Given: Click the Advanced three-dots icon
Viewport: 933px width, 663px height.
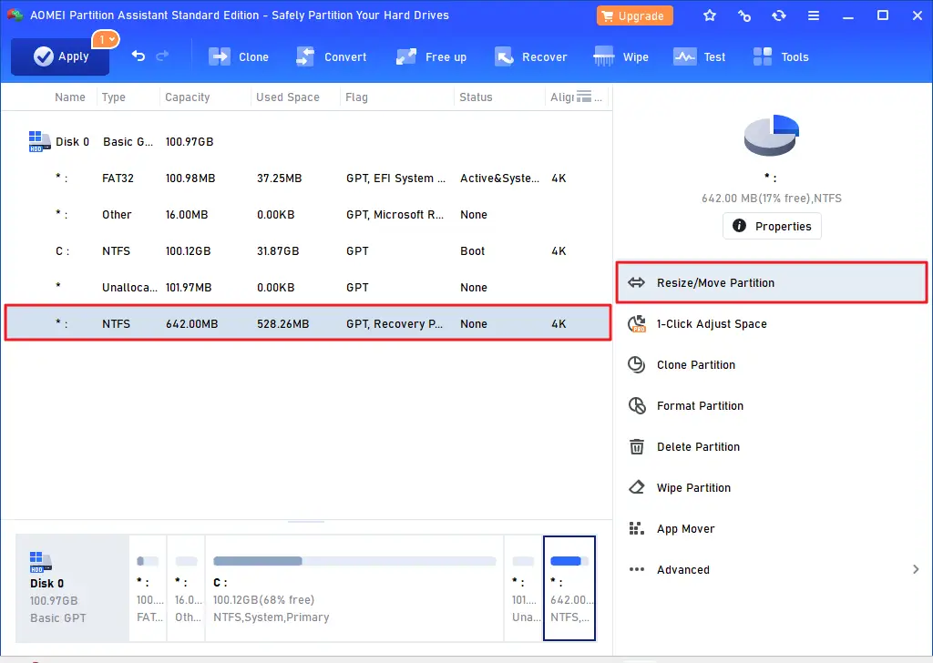Looking at the screenshot, I should [636, 569].
